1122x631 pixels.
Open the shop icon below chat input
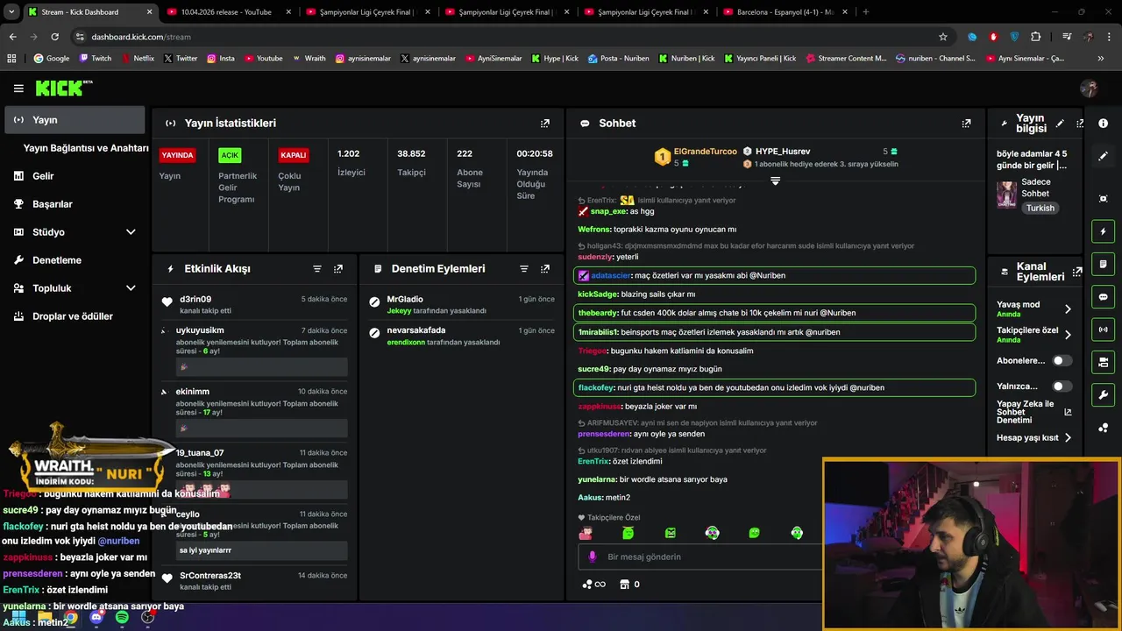point(624,585)
